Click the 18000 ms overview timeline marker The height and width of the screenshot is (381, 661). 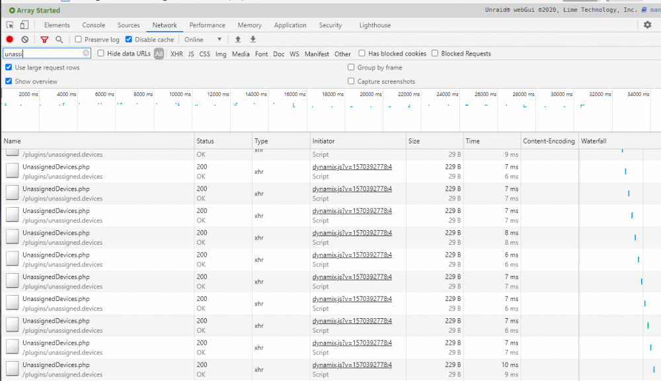pyautogui.click(x=332, y=94)
